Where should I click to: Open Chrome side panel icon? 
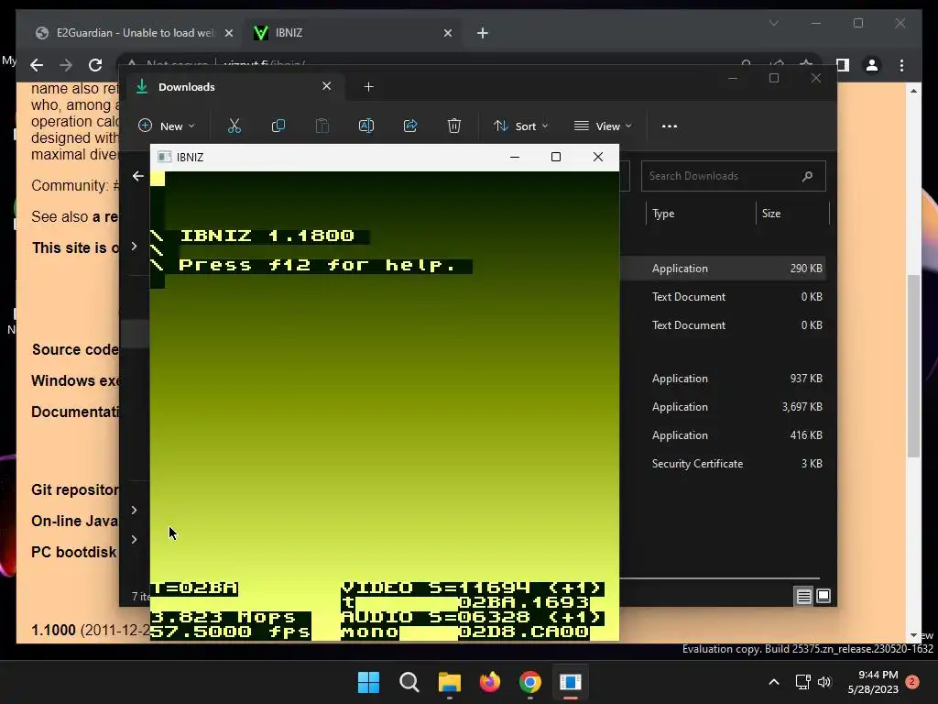click(843, 65)
